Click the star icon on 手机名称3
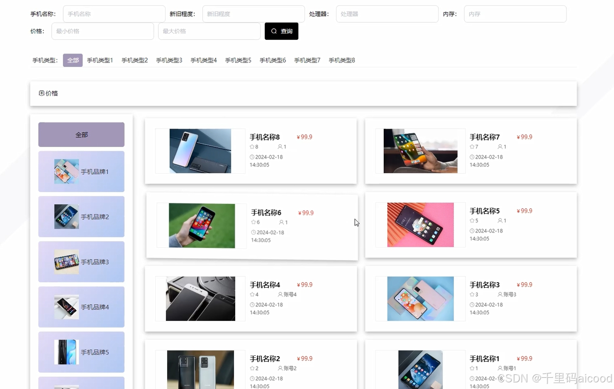 [472, 294]
